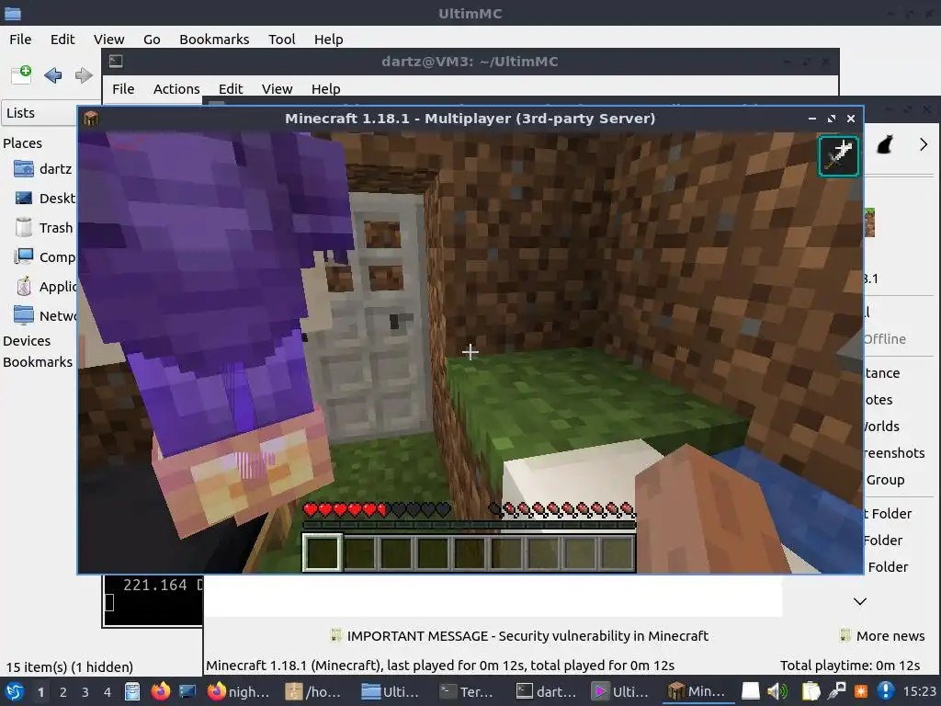The width and height of the screenshot is (941, 706).
Task: Click the network connection tray icon
Action: 836,691
